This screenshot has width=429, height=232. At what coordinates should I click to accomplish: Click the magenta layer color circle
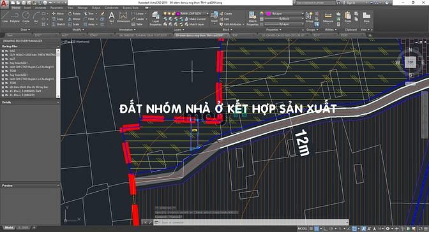178,13
